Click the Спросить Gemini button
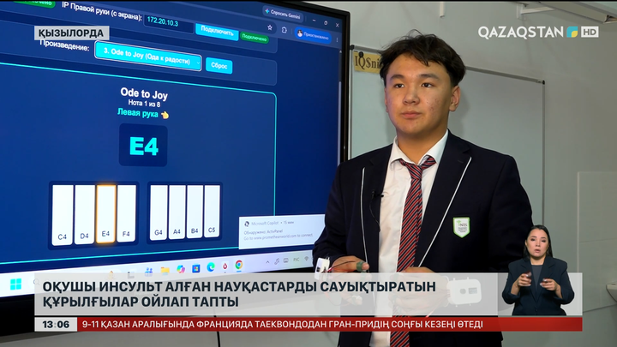 tap(283, 14)
